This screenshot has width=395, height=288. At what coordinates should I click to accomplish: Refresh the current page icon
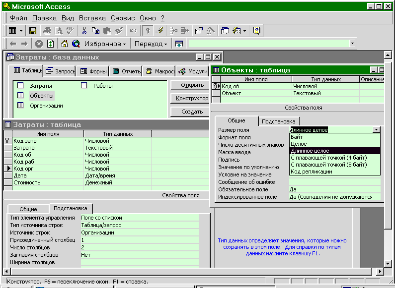pos(50,44)
